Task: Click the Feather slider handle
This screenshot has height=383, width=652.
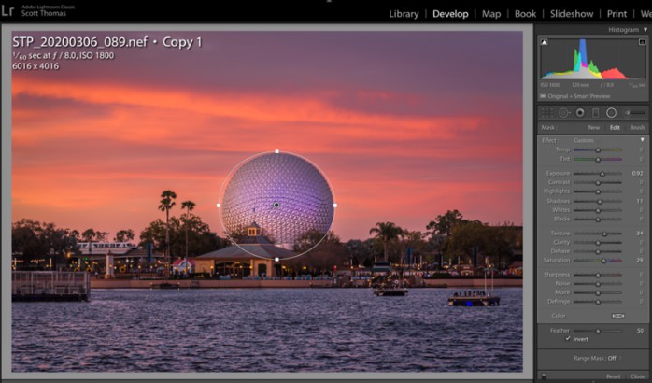Action: 598,331
